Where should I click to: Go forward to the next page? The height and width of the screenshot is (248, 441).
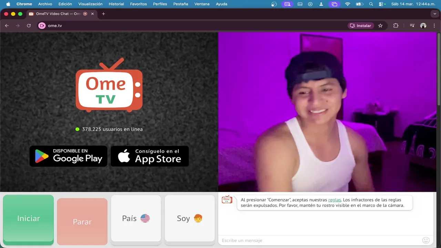[18, 25]
